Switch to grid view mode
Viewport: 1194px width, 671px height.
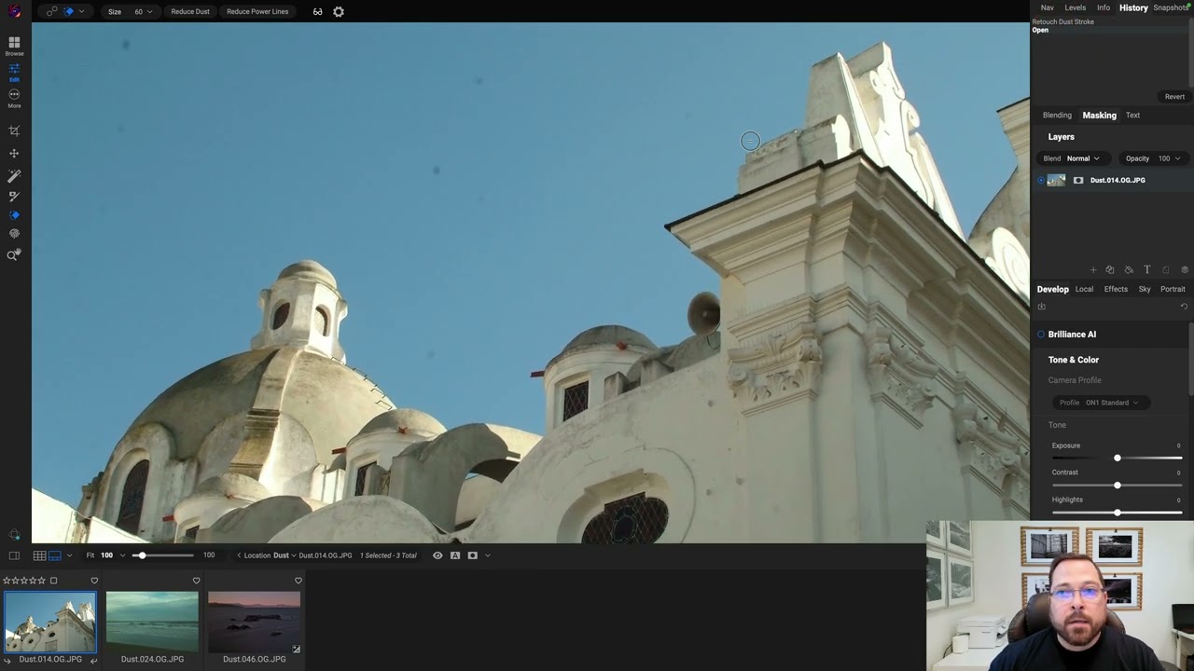[x=39, y=555]
